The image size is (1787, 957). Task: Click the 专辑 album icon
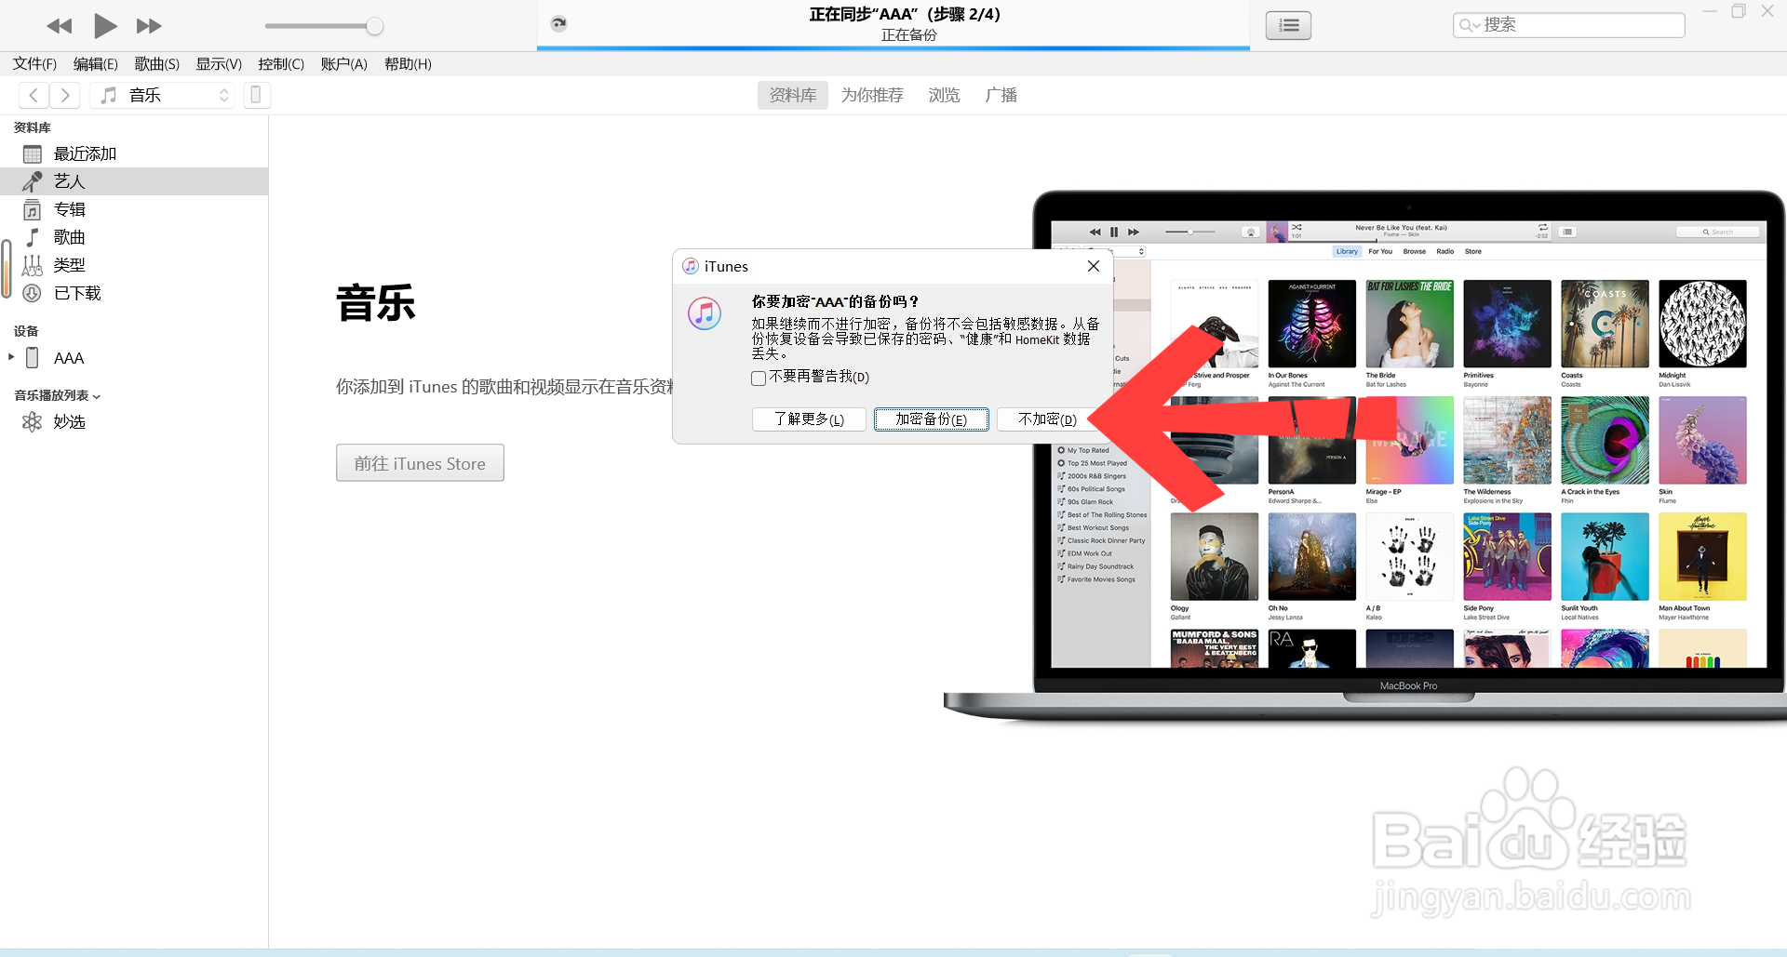(x=33, y=209)
